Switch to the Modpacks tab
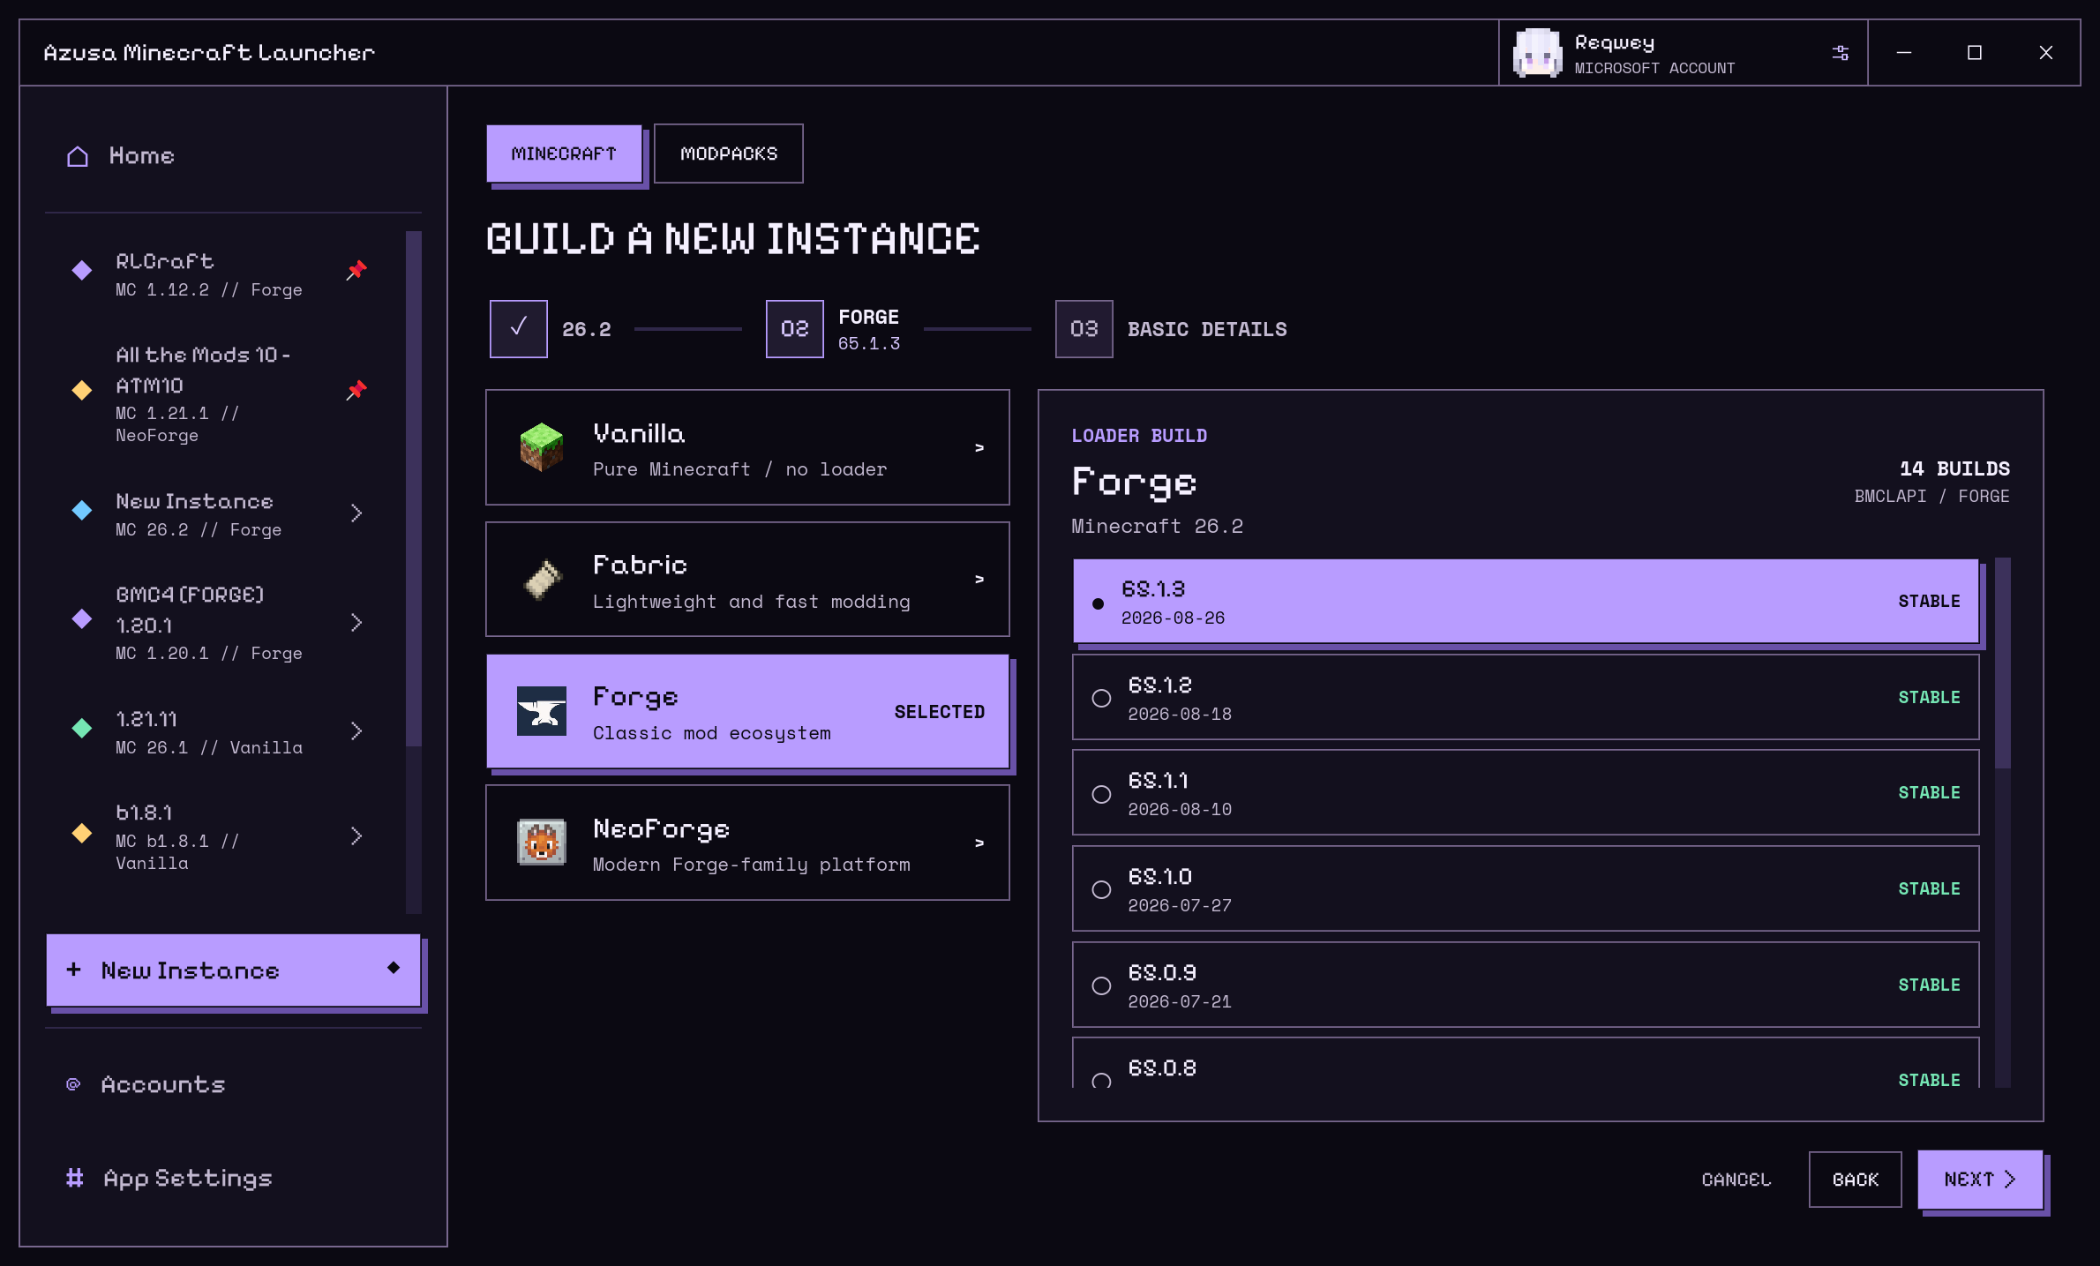Viewport: 2100px width, 1266px height. (729, 154)
